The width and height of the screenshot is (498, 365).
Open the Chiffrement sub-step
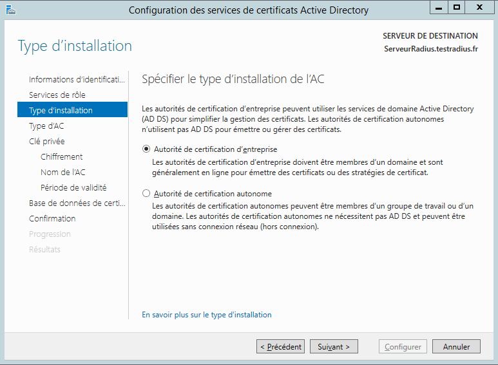[62, 157]
